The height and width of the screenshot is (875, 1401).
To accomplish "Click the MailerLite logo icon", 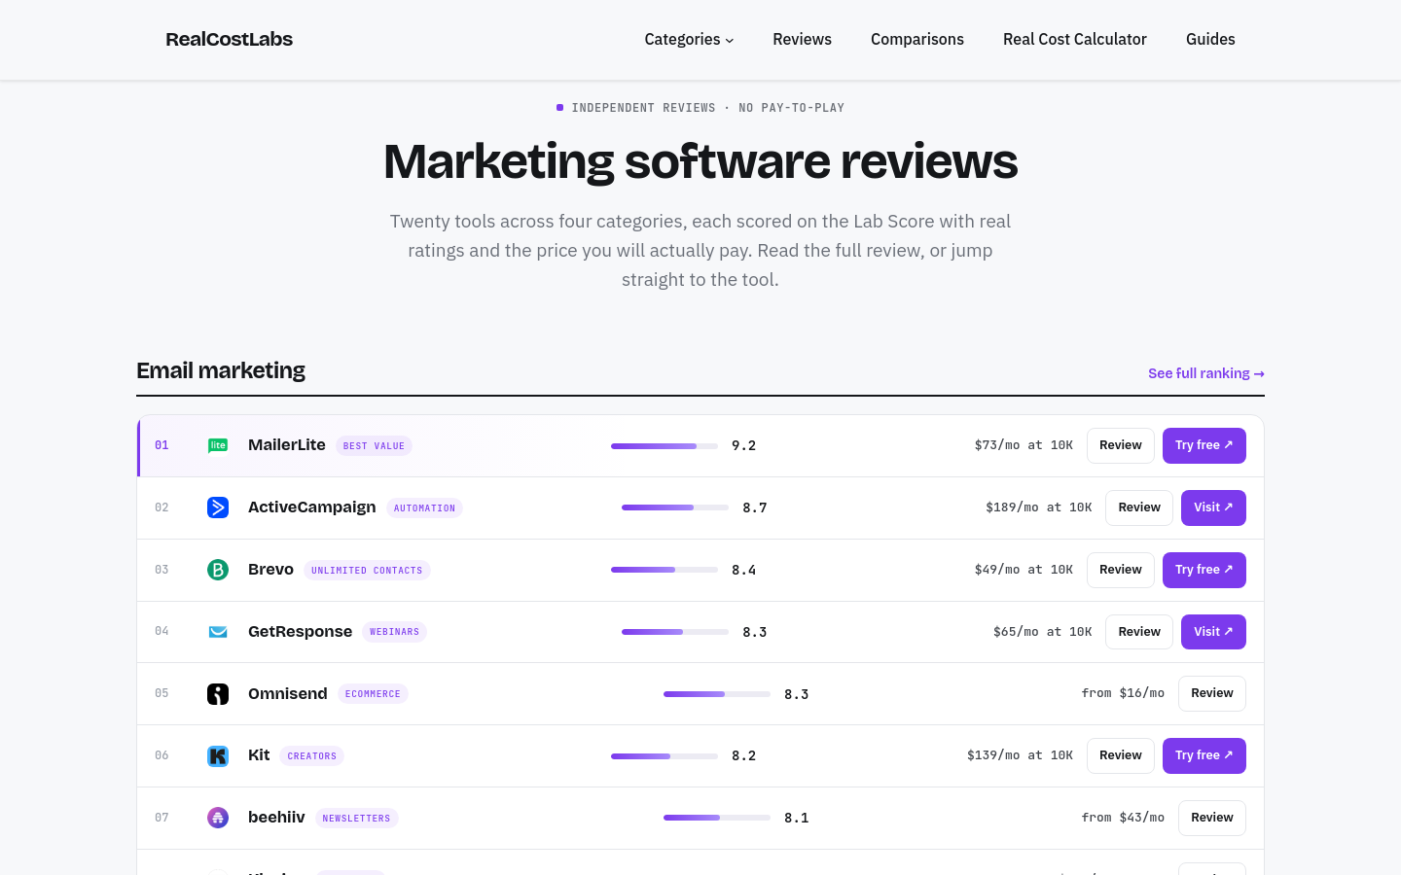I will pos(218,445).
